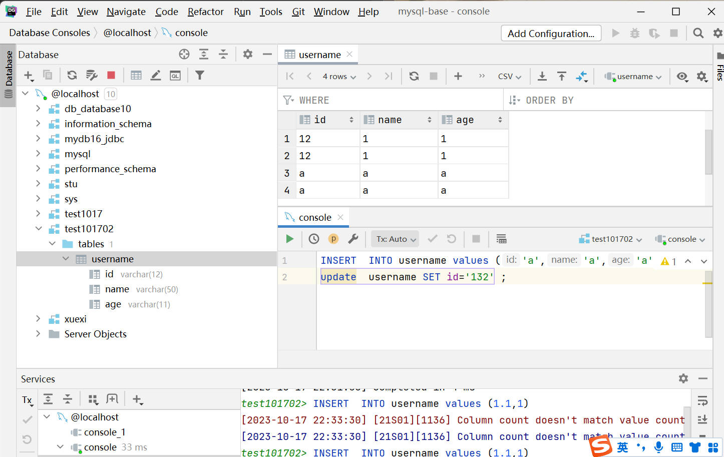Select console_1 in Services tree
724x457 pixels.
(104, 432)
